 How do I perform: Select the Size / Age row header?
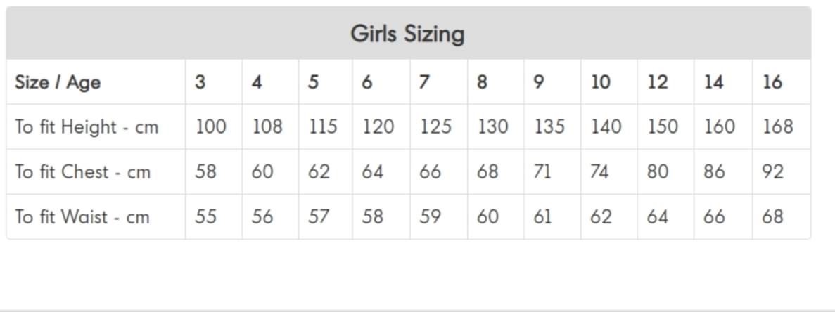tap(58, 82)
